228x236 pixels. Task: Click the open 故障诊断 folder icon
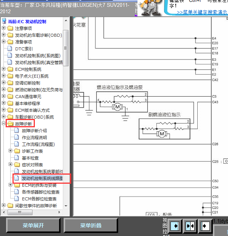(10, 123)
